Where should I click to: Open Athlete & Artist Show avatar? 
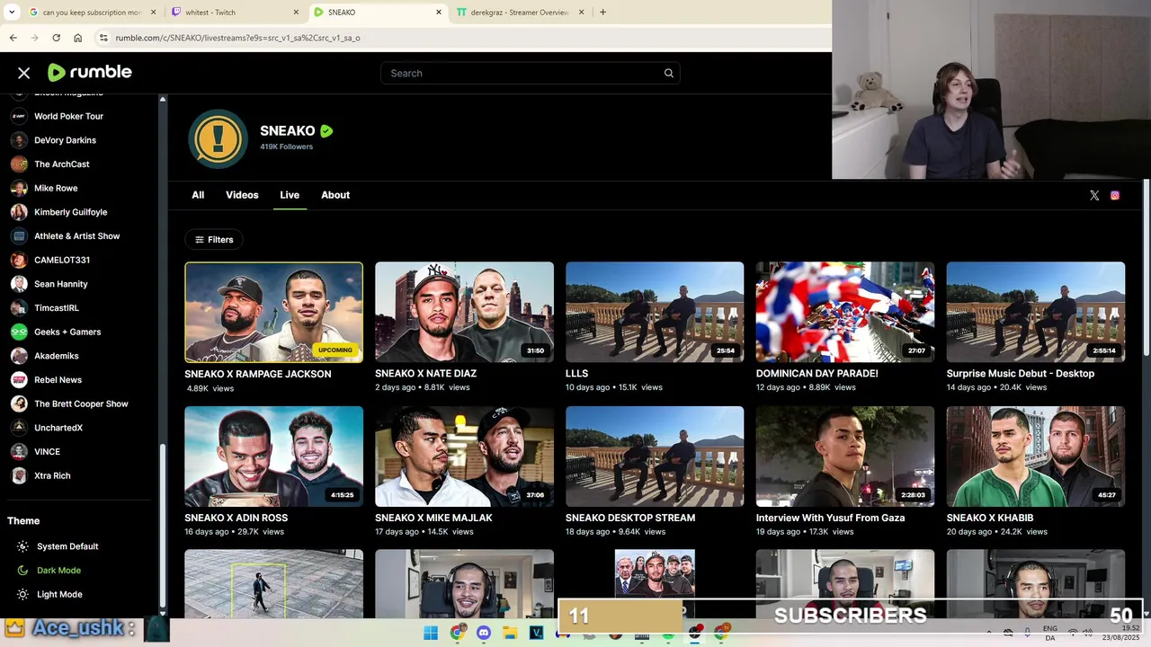point(19,236)
